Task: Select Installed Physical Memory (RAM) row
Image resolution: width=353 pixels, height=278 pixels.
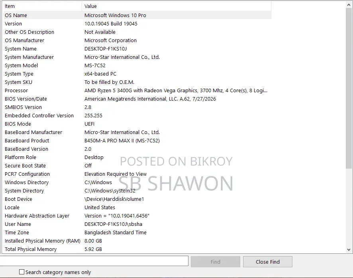Action: 137,241
